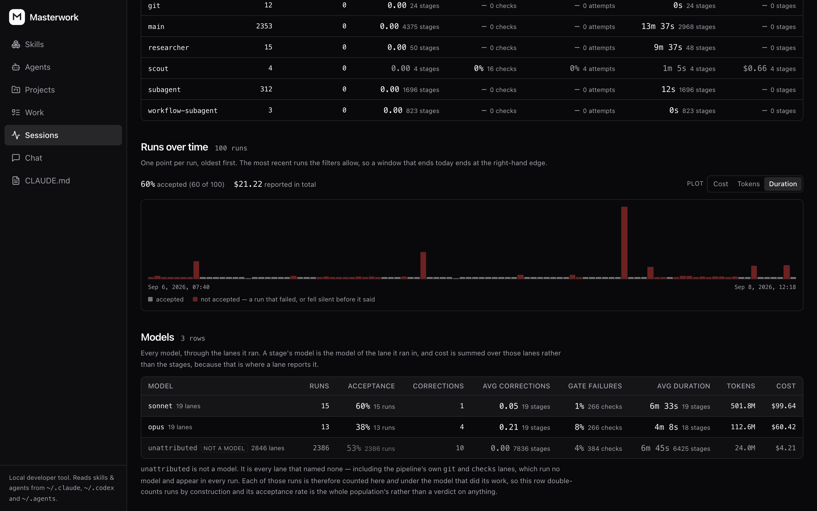Click the tallest red bar in chart

[x=624, y=243]
